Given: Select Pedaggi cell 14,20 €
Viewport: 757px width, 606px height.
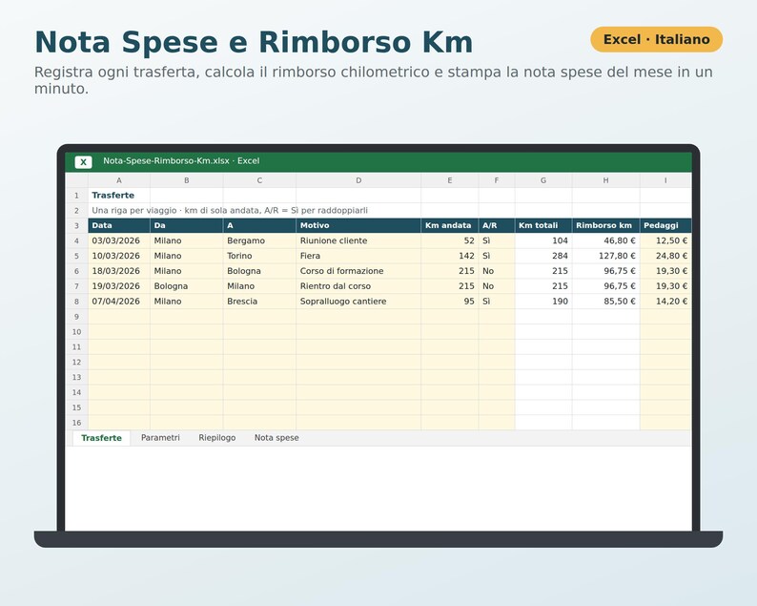Looking at the screenshot, I should [665, 301].
